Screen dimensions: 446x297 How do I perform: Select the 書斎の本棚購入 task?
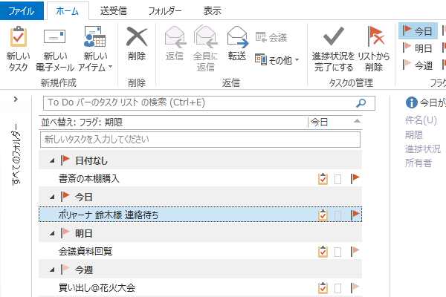pyautogui.click(x=200, y=178)
